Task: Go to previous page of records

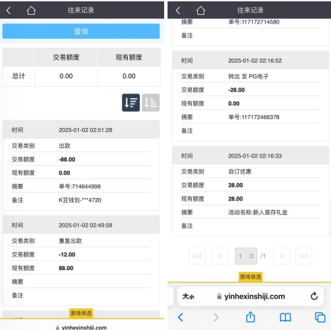Action: coord(219,256)
